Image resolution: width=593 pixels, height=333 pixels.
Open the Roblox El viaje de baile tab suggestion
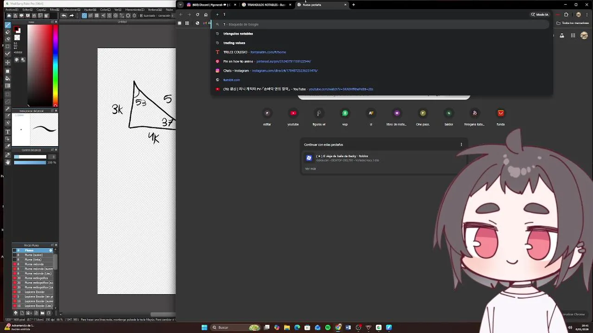(384, 158)
